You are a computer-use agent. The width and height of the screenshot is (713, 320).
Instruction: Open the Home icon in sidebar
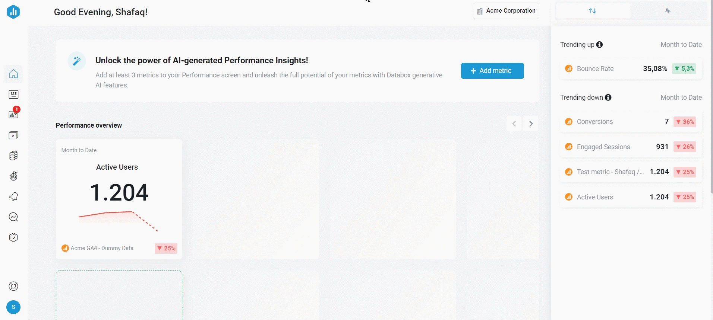13,74
